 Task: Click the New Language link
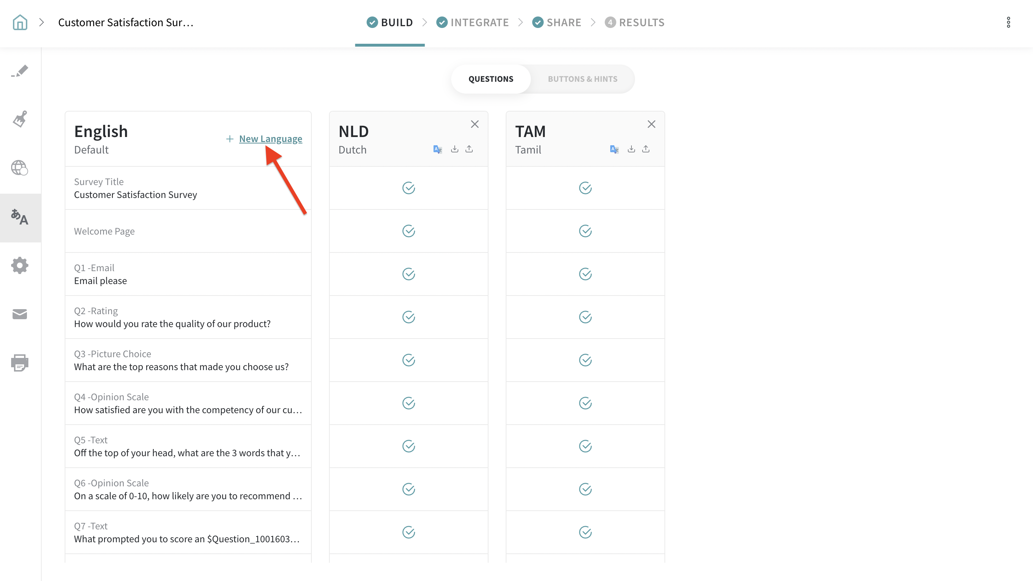(x=270, y=138)
